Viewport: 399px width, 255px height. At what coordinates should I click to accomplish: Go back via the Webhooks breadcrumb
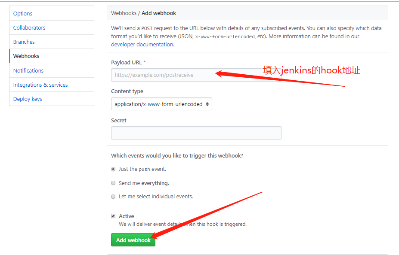pos(124,13)
